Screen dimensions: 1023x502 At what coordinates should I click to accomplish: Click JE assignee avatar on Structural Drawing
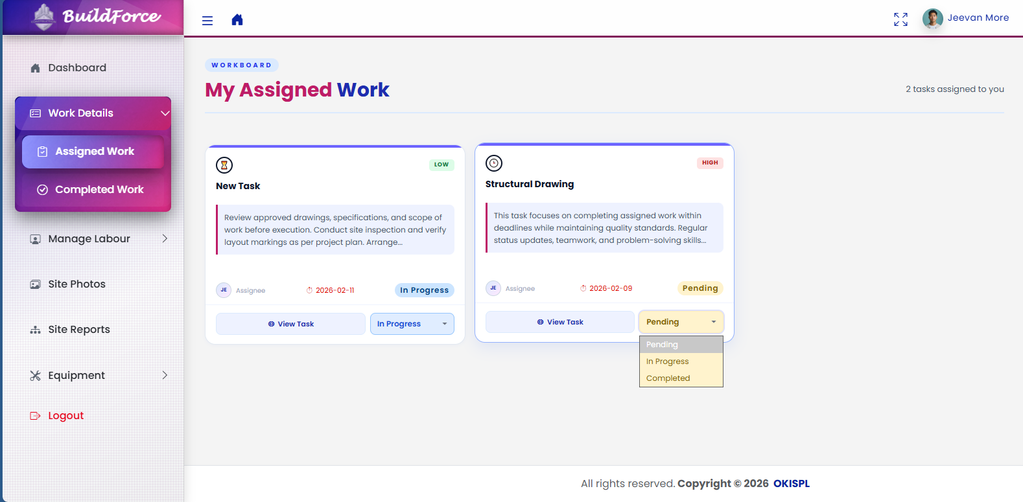click(493, 288)
